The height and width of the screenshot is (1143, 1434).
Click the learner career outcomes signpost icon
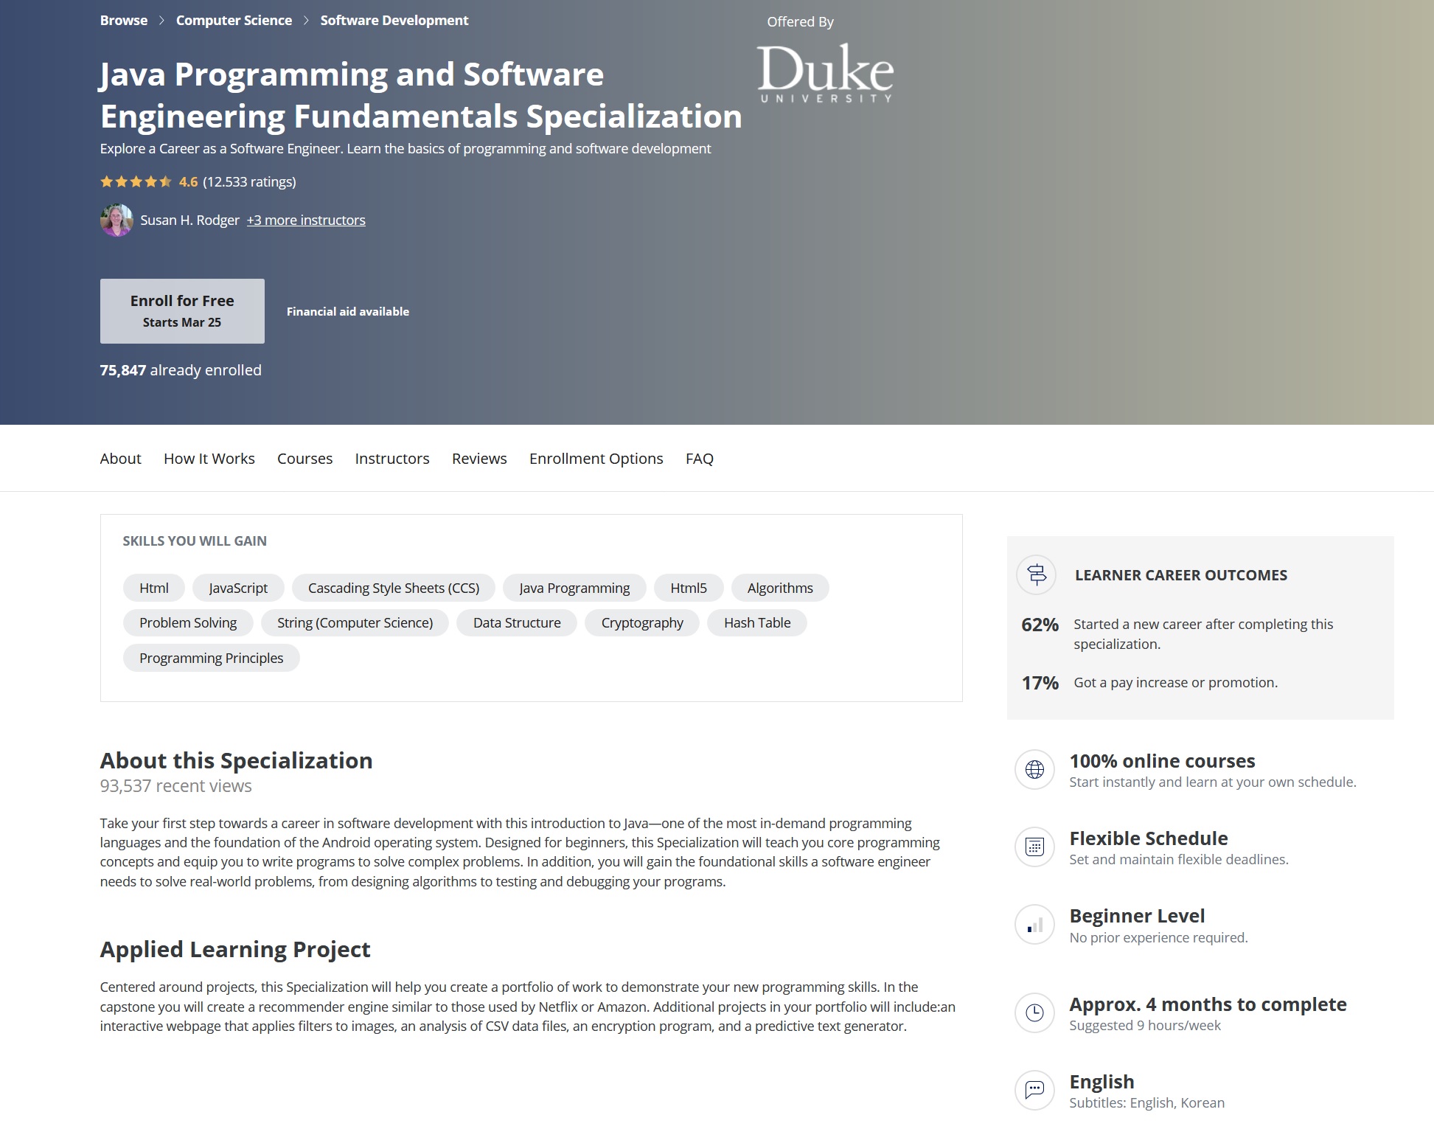tap(1036, 574)
